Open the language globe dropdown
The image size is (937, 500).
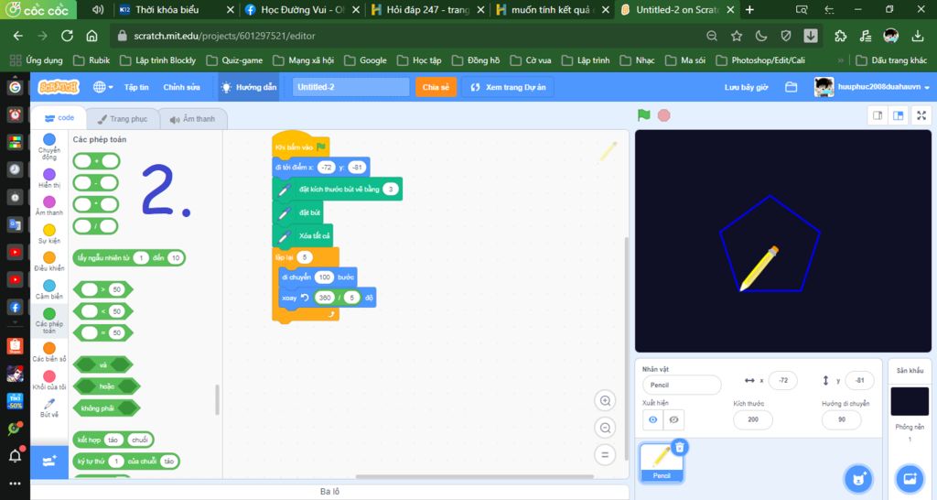coord(102,87)
